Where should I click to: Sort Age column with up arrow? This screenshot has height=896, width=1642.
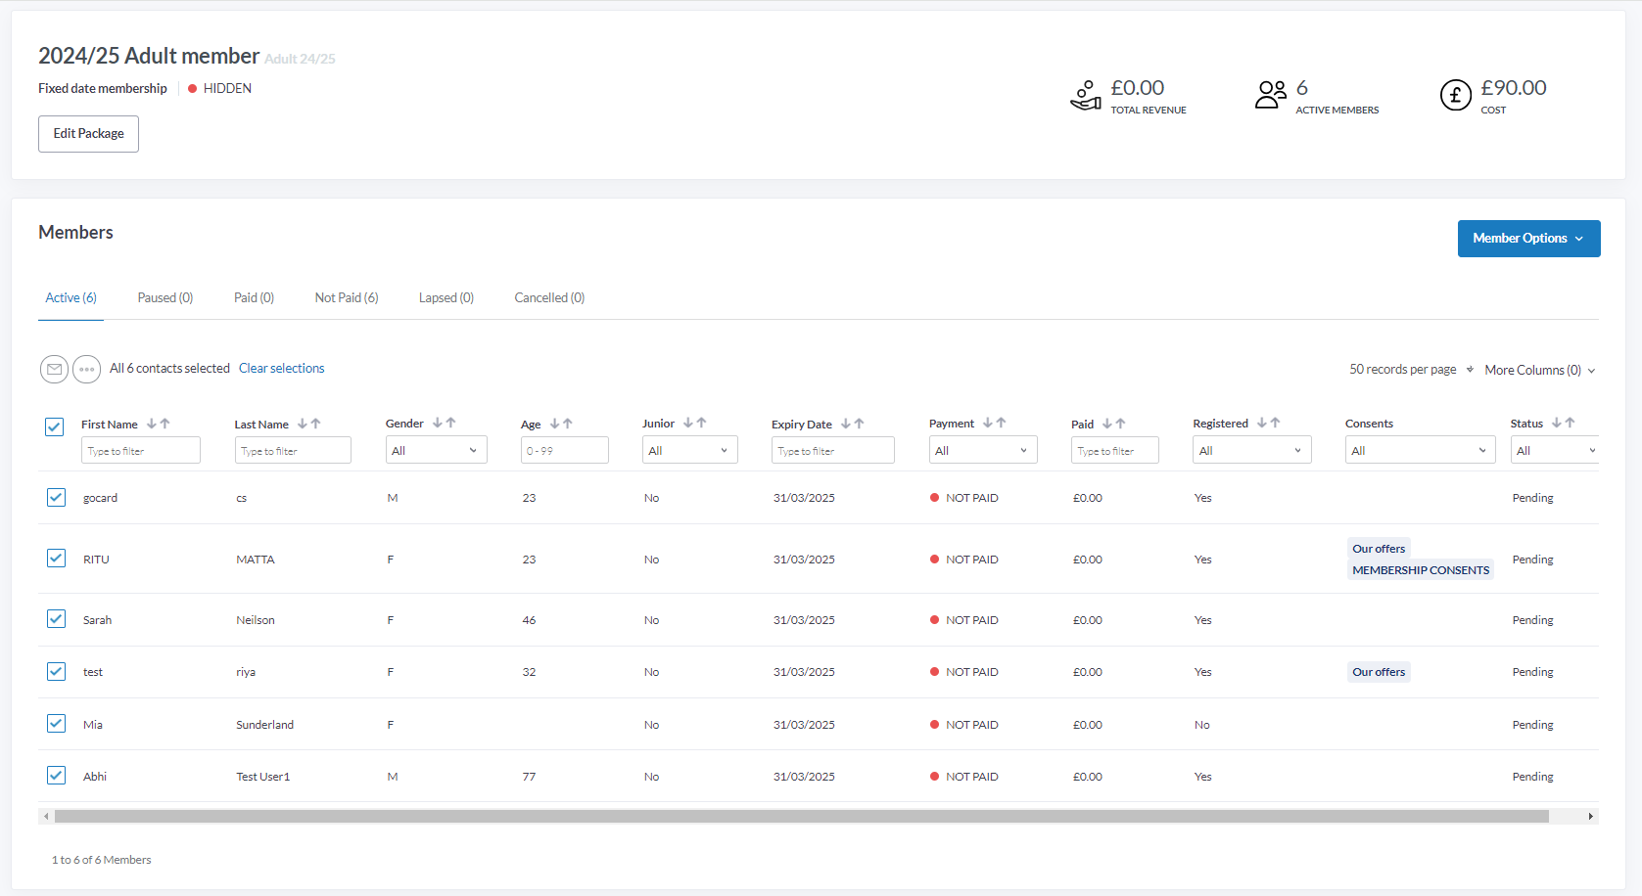point(568,424)
